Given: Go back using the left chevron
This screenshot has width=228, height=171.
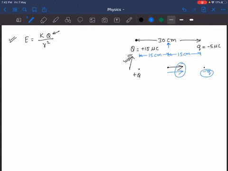Looking at the screenshot, I should (x=5, y=10).
